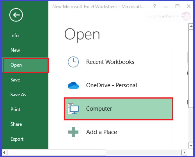Click the Recent Workbooks clock icon

tap(73, 62)
